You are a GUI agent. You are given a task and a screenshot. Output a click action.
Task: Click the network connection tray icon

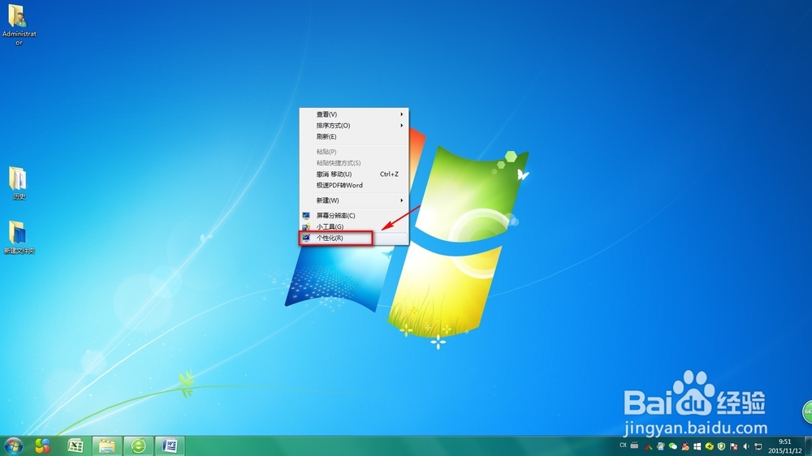[x=758, y=446]
